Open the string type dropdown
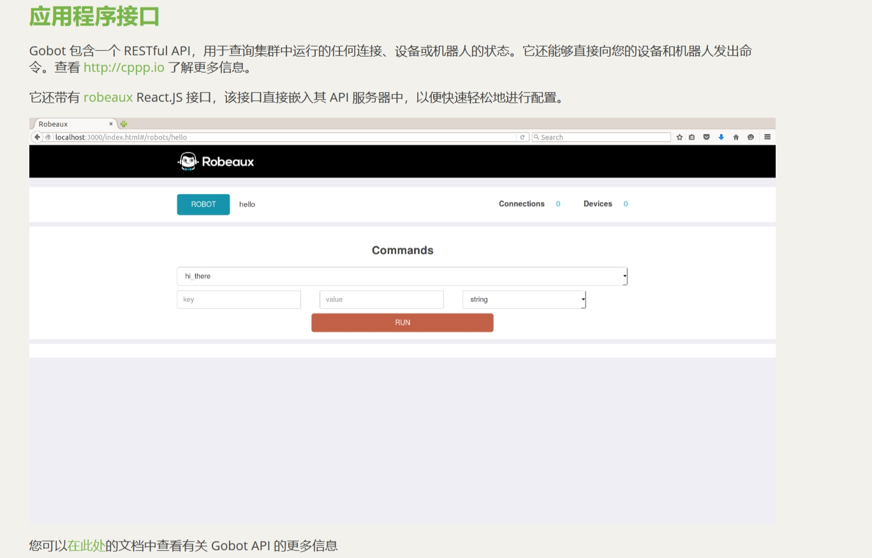872x558 pixels. tap(524, 299)
